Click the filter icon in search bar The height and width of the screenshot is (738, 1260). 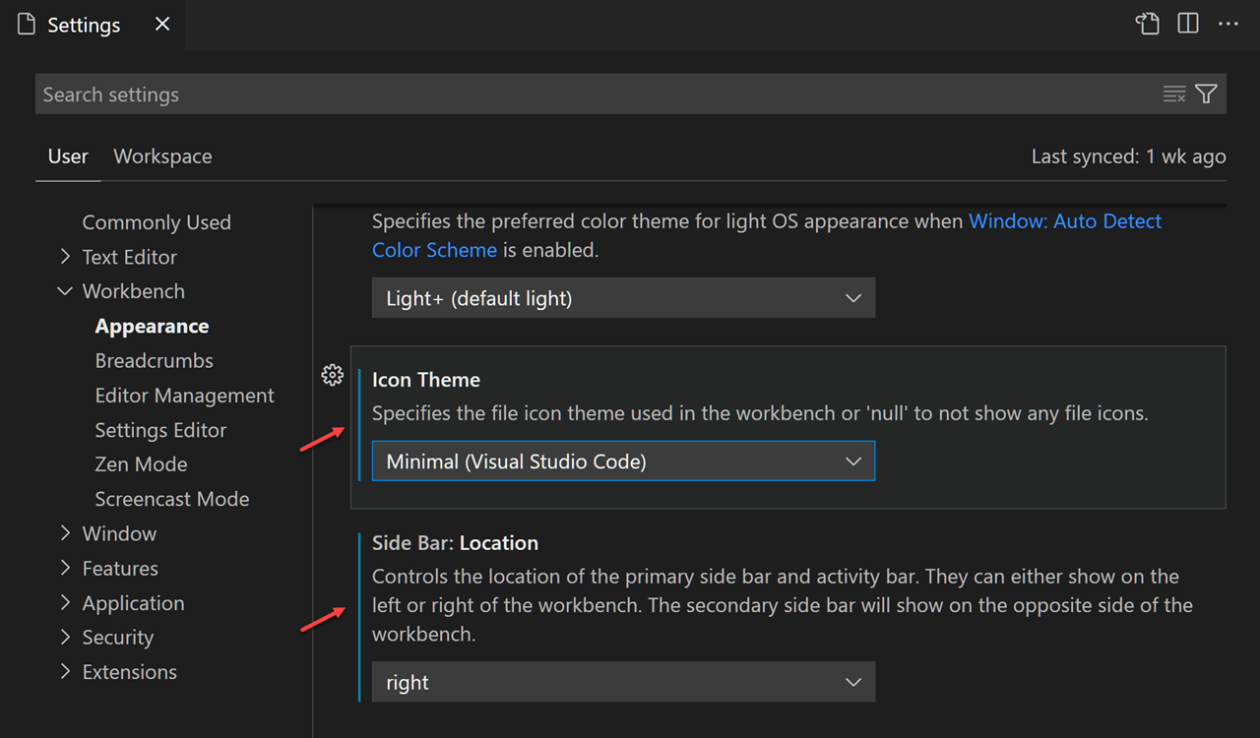click(x=1206, y=93)
